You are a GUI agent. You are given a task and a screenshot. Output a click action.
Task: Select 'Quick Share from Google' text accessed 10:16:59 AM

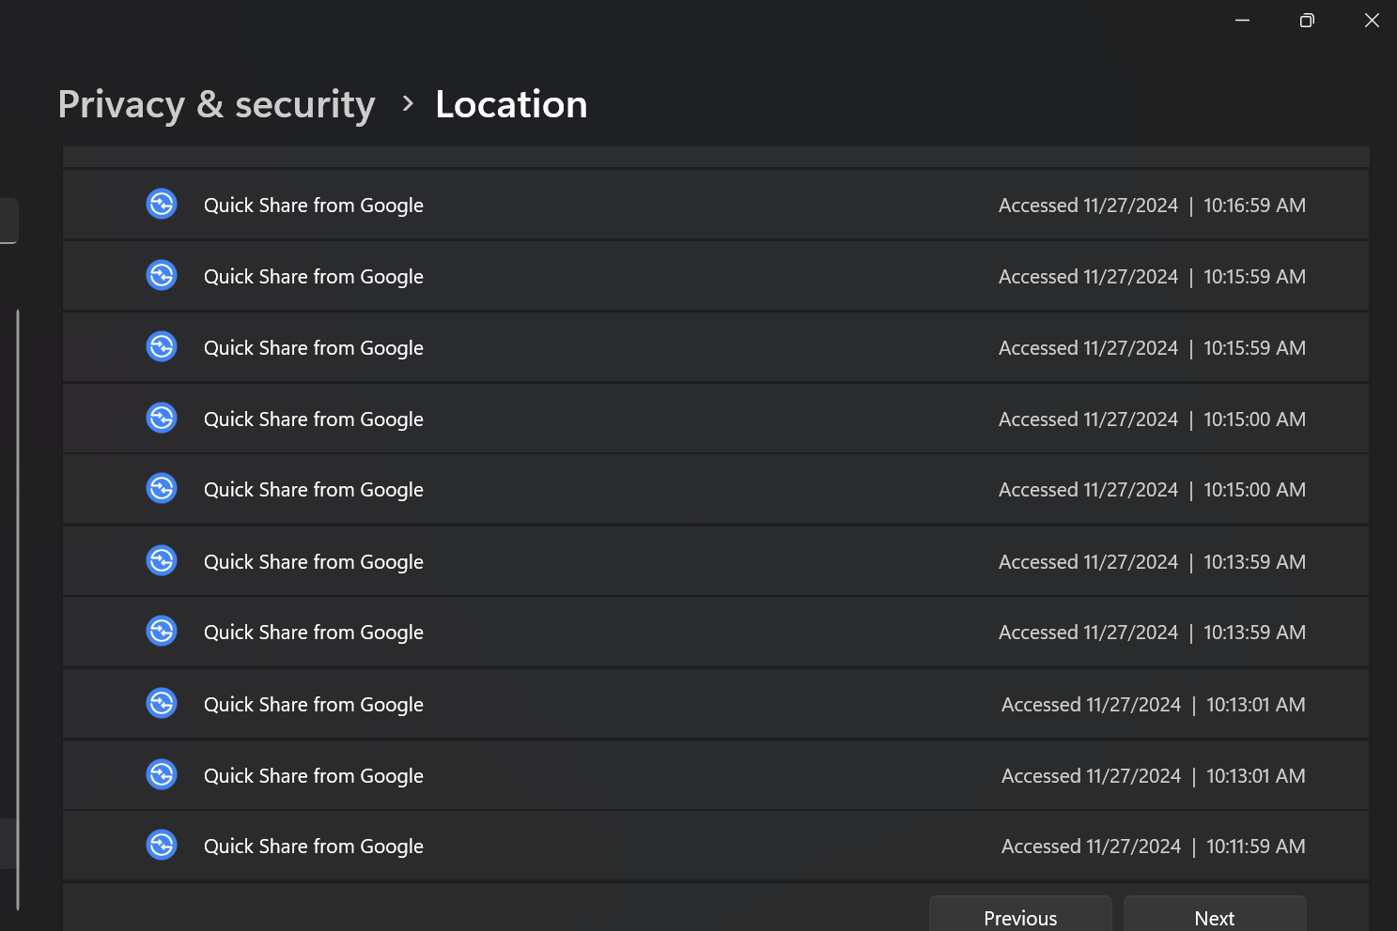point(314,206)
